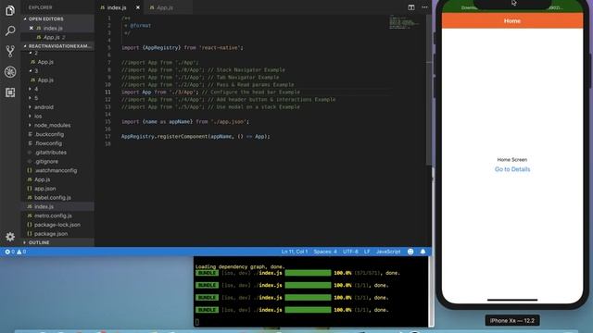Open the Debug view in activity bar
Screen dimensions: 593x333
point(10,72)
